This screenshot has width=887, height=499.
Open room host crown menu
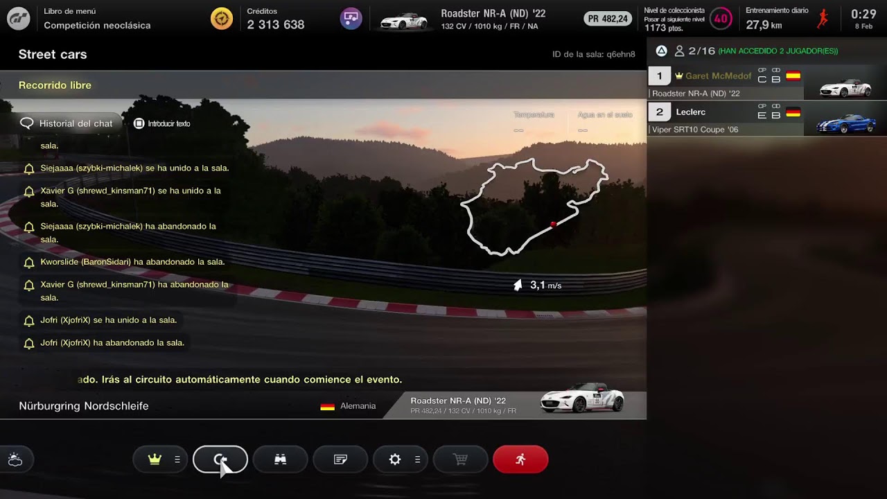pyautogui.click(x=160, y=459)
